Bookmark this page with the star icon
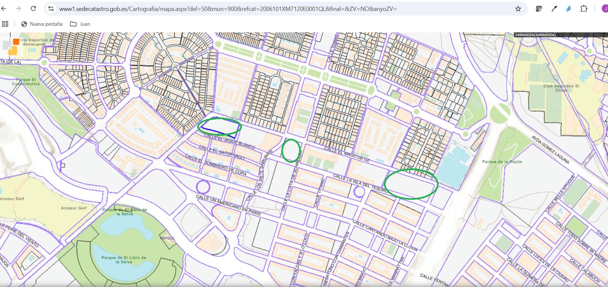Screen dimensions: 608x287 518,9
